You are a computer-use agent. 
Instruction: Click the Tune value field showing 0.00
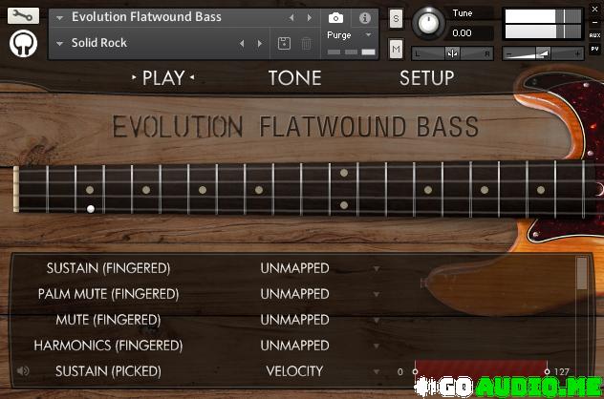pyautogui.click(x=471, y=33)
